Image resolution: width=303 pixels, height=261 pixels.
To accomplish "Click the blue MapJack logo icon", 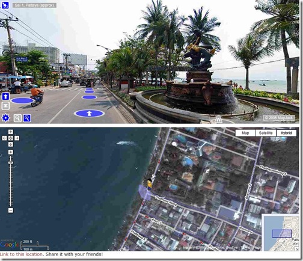I will pos(5,5).
